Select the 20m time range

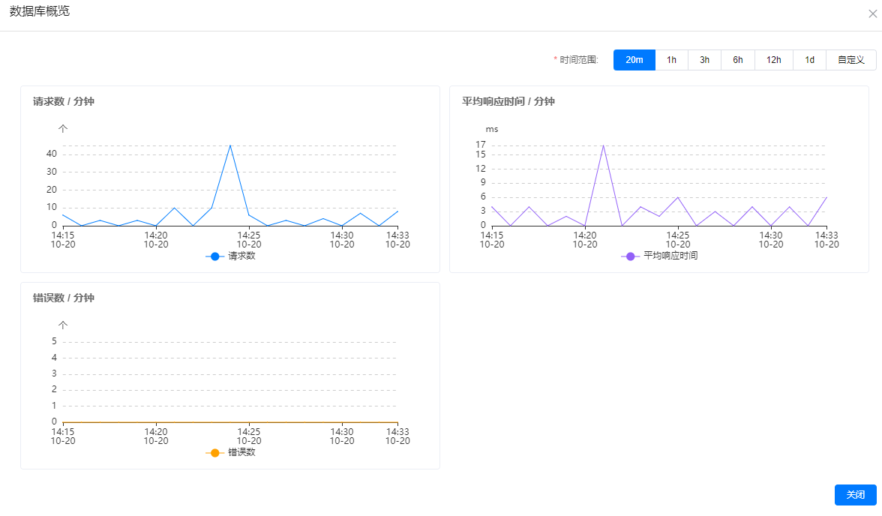pyautogui.click(x=634, y=60)
